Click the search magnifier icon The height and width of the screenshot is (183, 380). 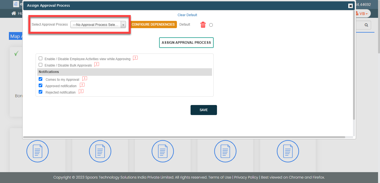coord(366,25)
